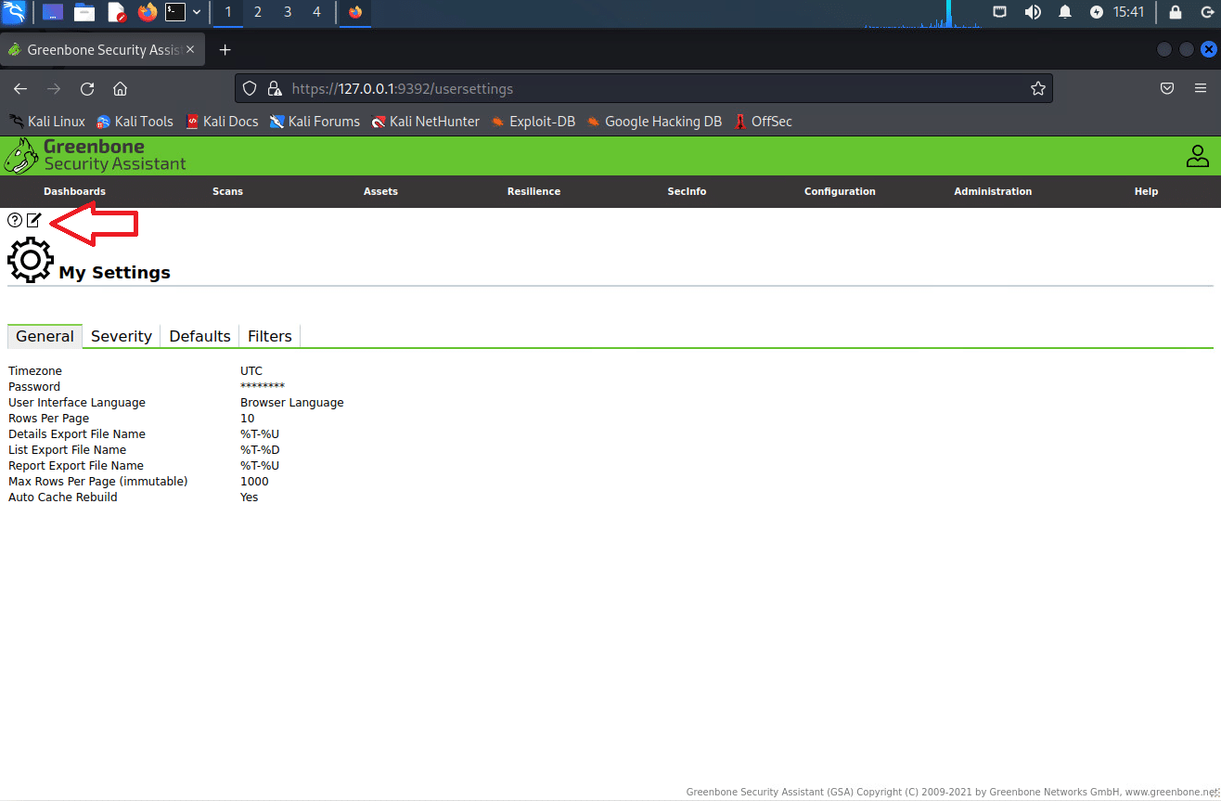Screen dimensions: 1221x801
Task: Lock the screen with the padlock icon
Action: click(1176, 12)
